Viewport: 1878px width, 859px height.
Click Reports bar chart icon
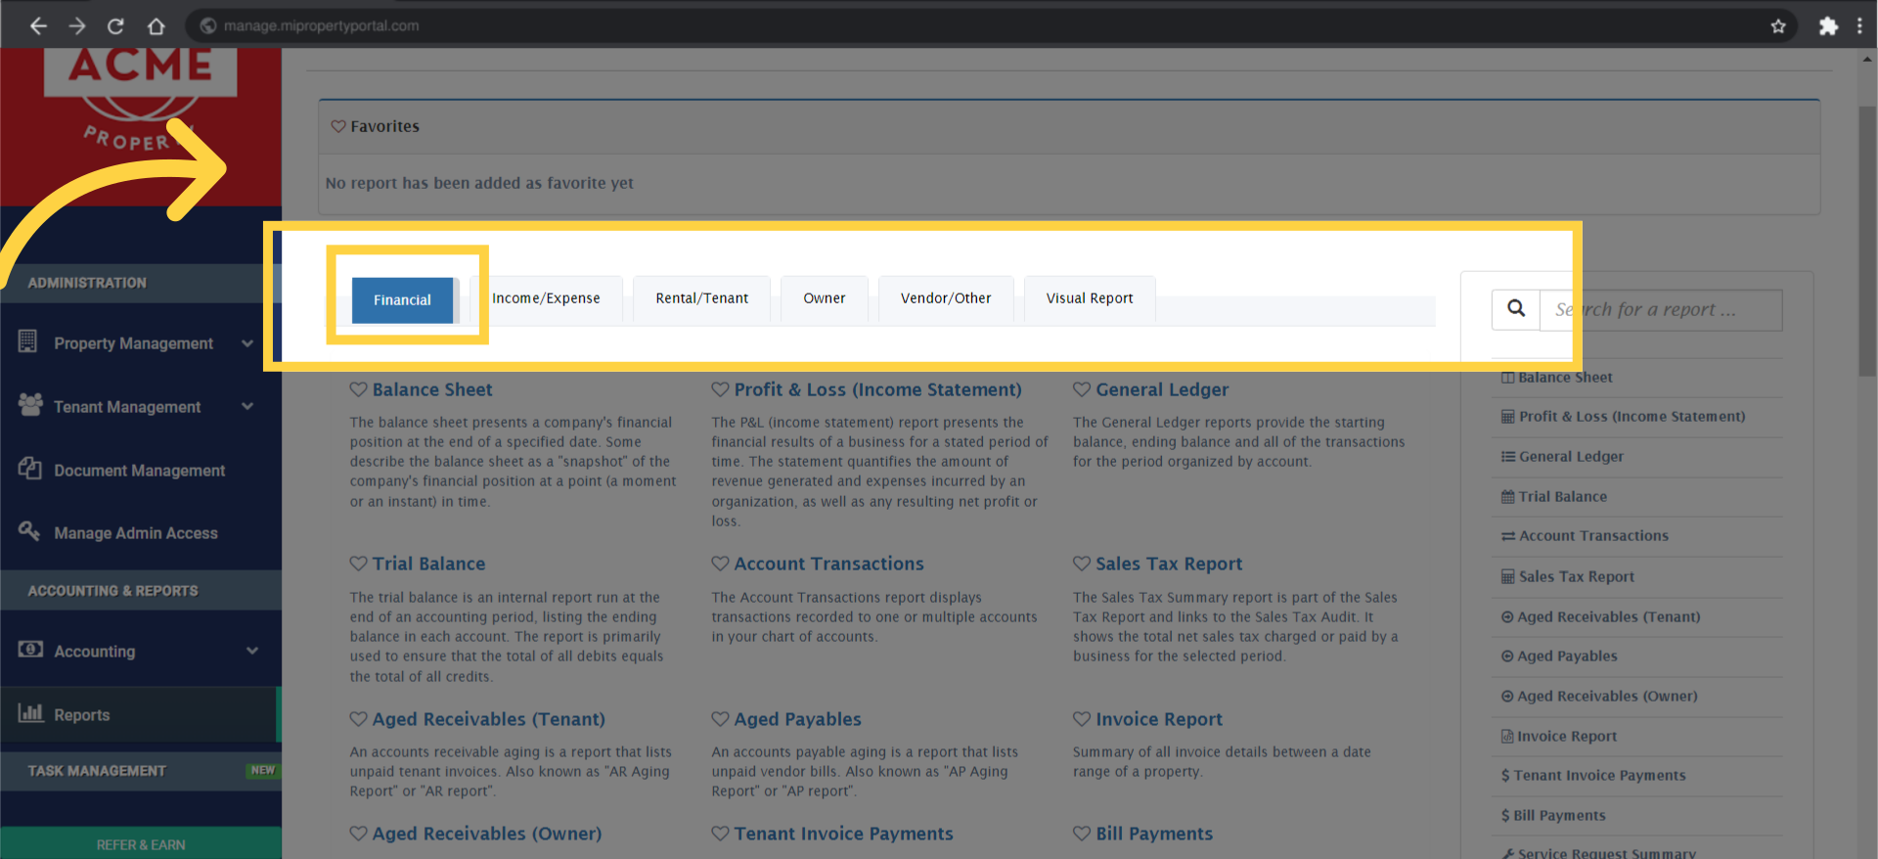click(x=30, y=712)
